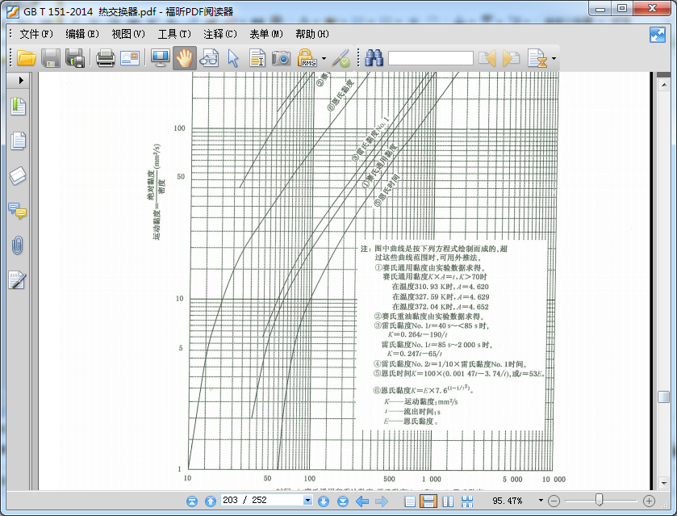Click the 95.47% zoom value
The image size is (677, 516).
[508, 501]
